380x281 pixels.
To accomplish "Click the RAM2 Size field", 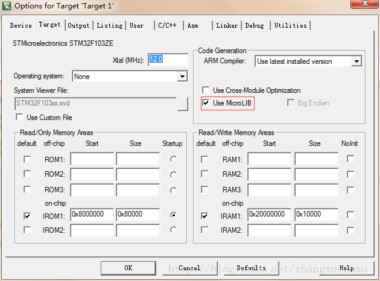I will pos(316,174).
